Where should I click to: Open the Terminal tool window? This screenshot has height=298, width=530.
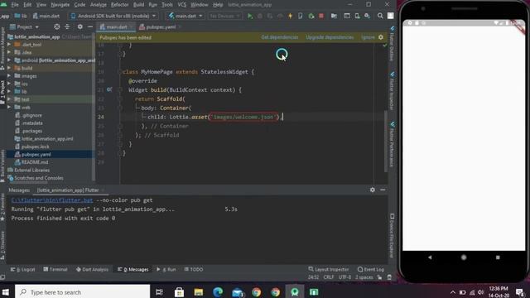pyautogui.click(x=55, y=269)
